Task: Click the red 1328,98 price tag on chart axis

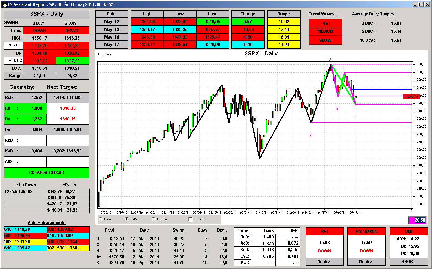Action: (x=411, y=97)
